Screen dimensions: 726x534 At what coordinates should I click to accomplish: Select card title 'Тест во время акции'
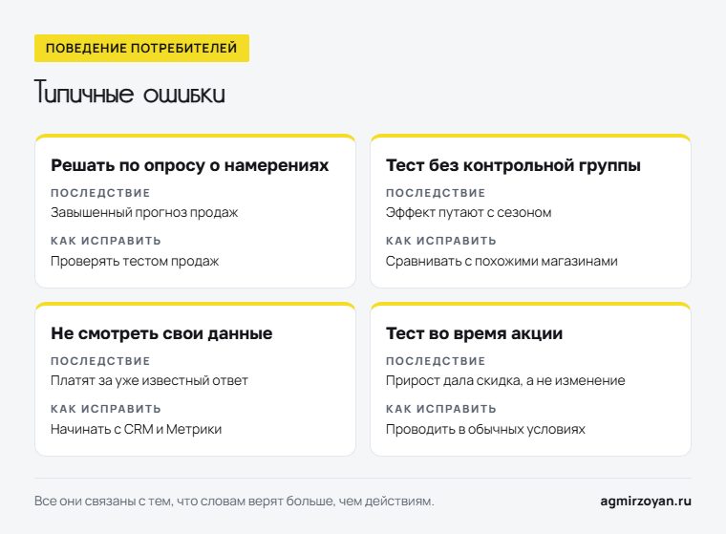point(474,333)
